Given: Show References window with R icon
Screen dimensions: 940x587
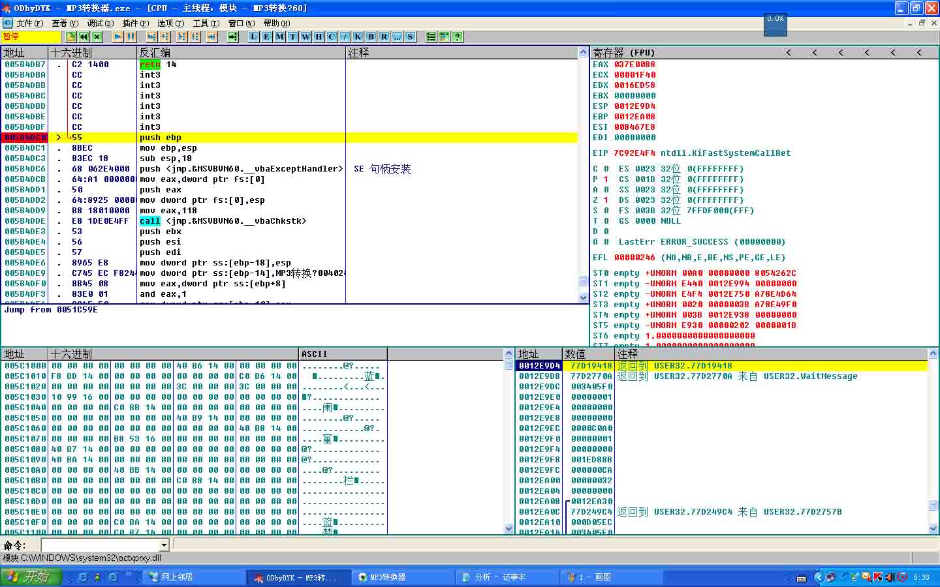Looking at the screenshot, I should point(384,37).
